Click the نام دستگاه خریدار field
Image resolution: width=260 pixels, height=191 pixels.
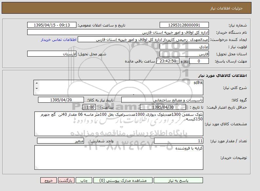tap(118, 32)
